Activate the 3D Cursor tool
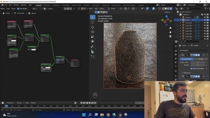The width and height of the screenshot is (210, 118). coord(93,22)
